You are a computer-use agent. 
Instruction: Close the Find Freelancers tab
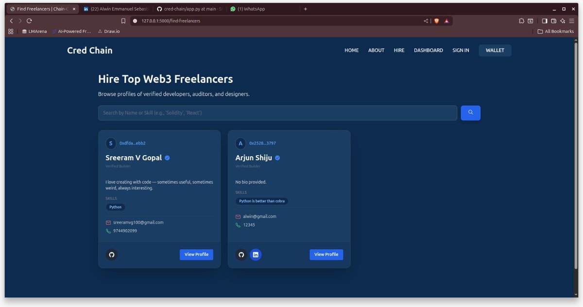tap(74, 9)
